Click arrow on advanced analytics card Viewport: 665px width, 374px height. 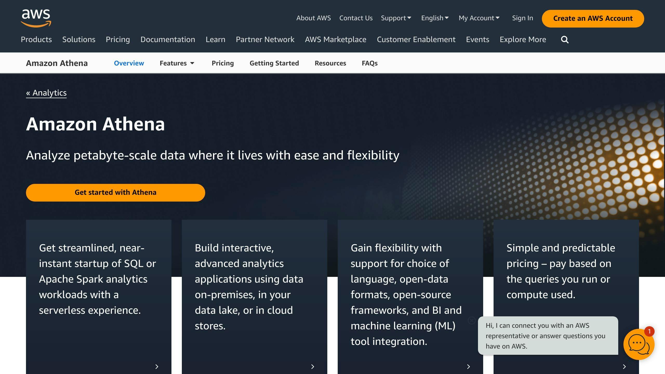tap(312, 366)
